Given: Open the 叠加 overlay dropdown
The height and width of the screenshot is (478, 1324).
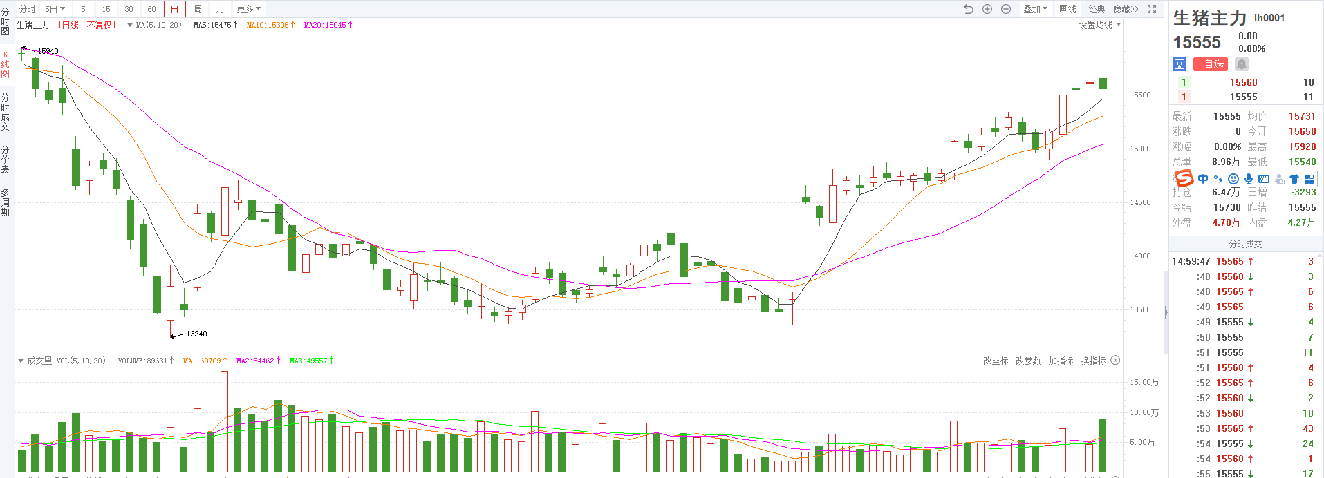Looking at the screenshot, I should click(1035, 9).
